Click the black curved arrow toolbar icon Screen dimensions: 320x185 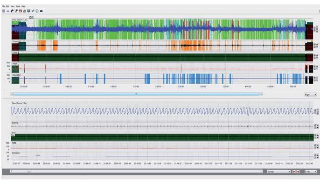coord(12,11)
